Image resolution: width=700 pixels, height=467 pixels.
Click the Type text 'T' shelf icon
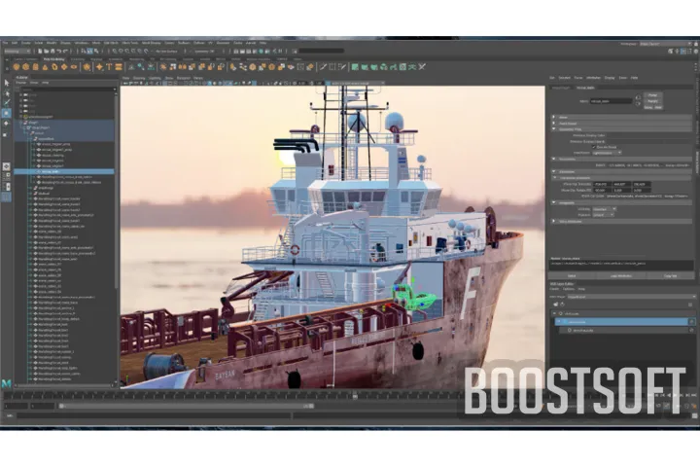tap(109, 67)
